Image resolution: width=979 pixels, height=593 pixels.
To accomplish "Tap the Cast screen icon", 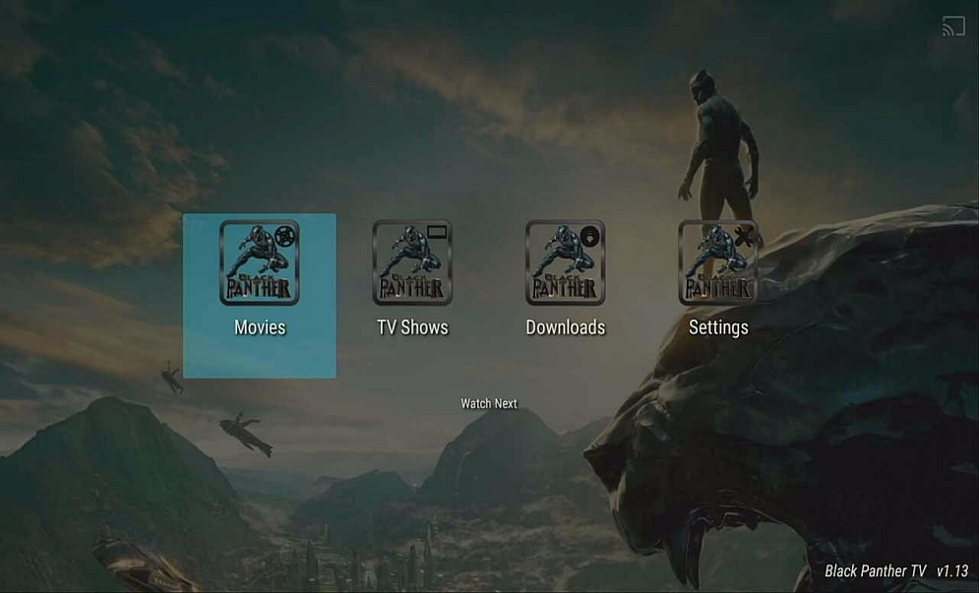I will tap(953, 27).
